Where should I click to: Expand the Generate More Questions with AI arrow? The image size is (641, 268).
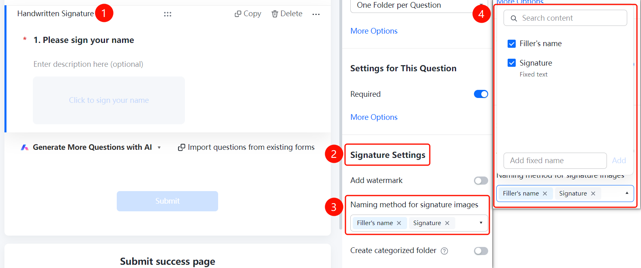(x=159, y=148)
